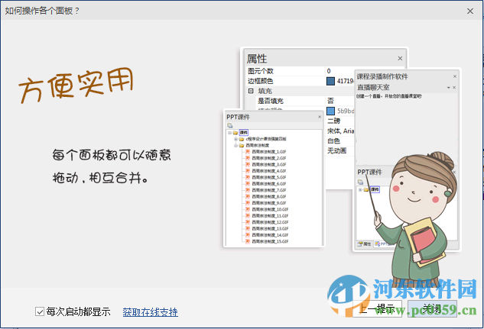The width and height of the screenshot is (484, 329).
Task: Click the 关闭 button
Action: [x=432, y=308]
